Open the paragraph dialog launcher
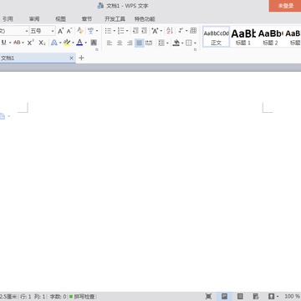Viewport: 301px width, 301px height. tap(195, 49)
